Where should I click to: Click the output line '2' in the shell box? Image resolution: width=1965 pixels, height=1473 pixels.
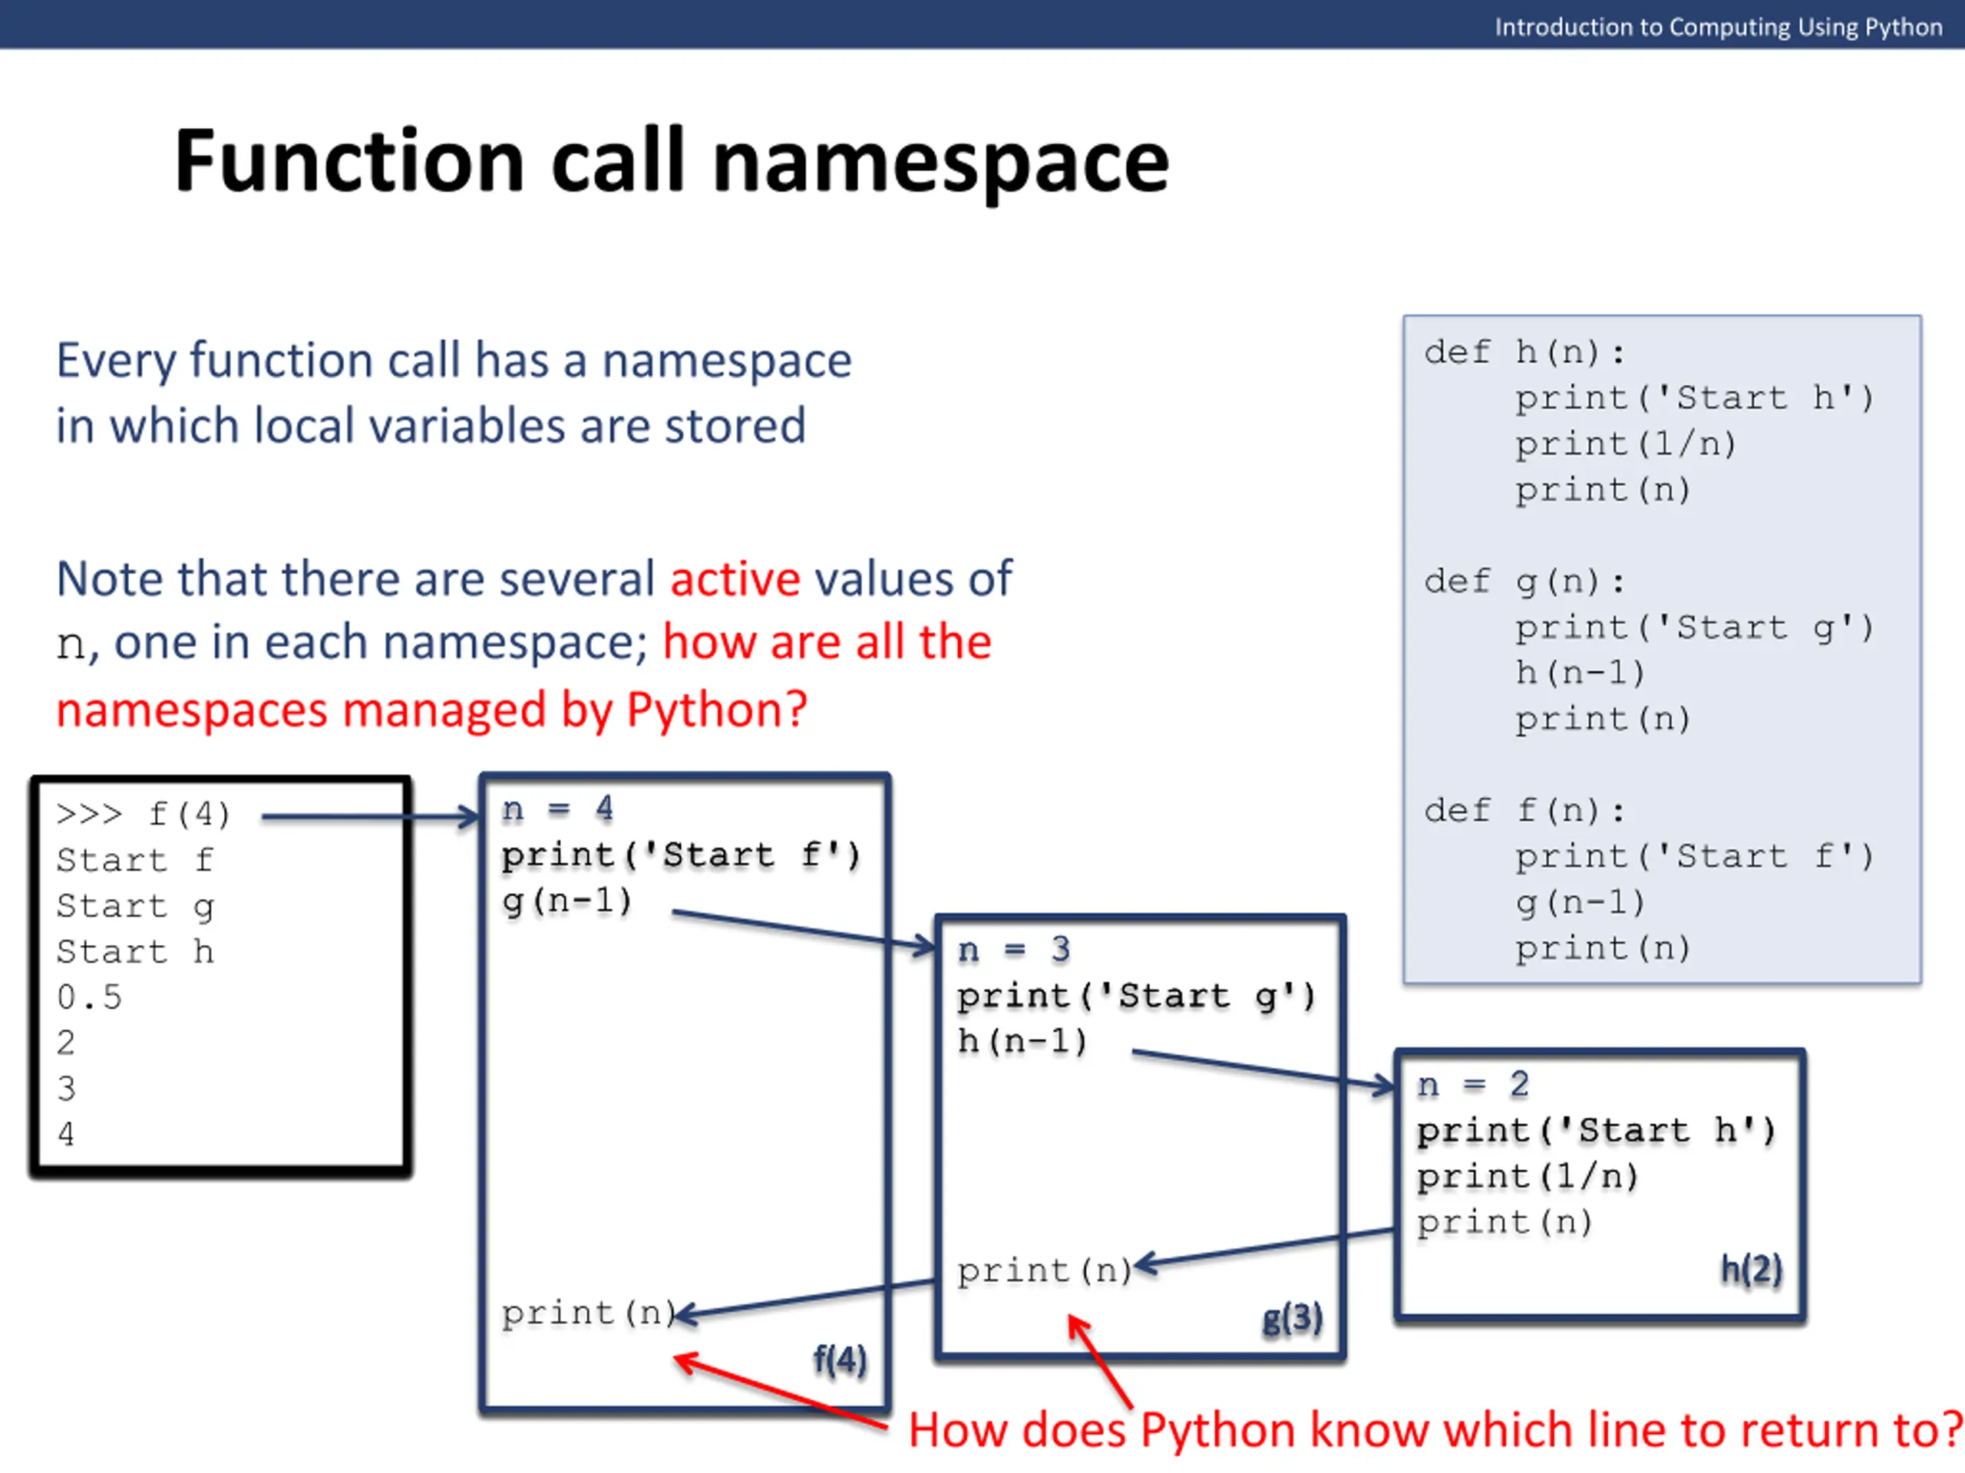click(66, 1043)
